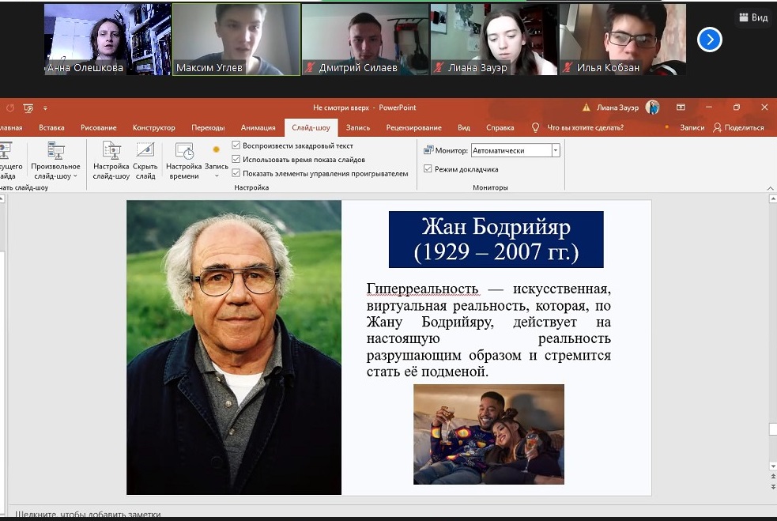Click the lightbulb 'Что вы хотите сделать' icon
Screen dimensions: 777x521
(536, 127)
